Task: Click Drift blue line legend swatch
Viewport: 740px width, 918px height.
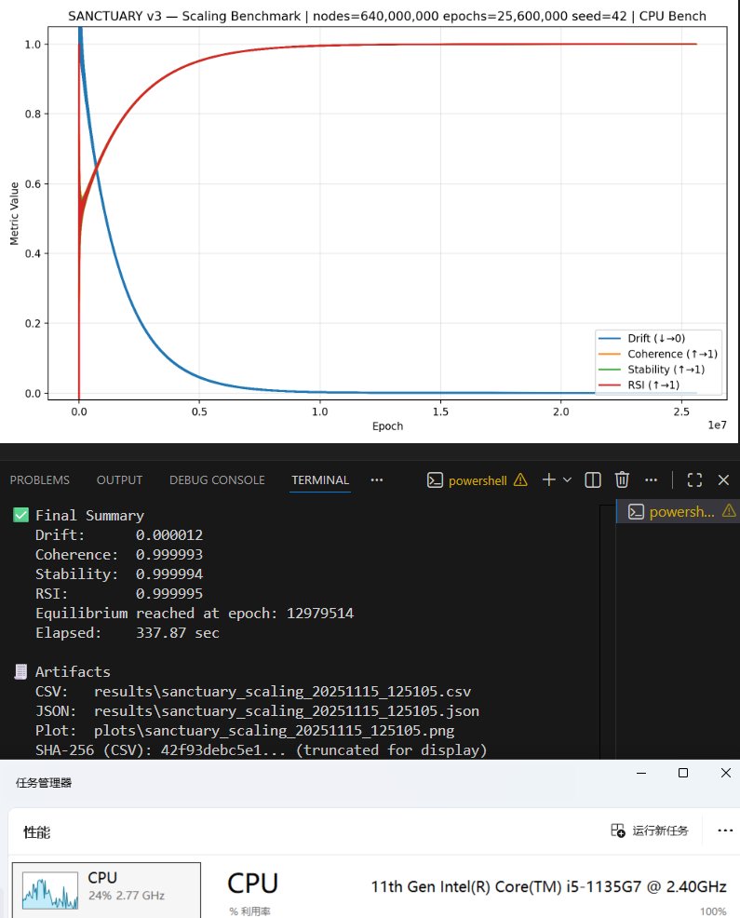Action: (610, 338)
